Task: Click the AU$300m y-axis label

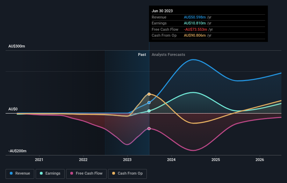Action: point(17,46)
